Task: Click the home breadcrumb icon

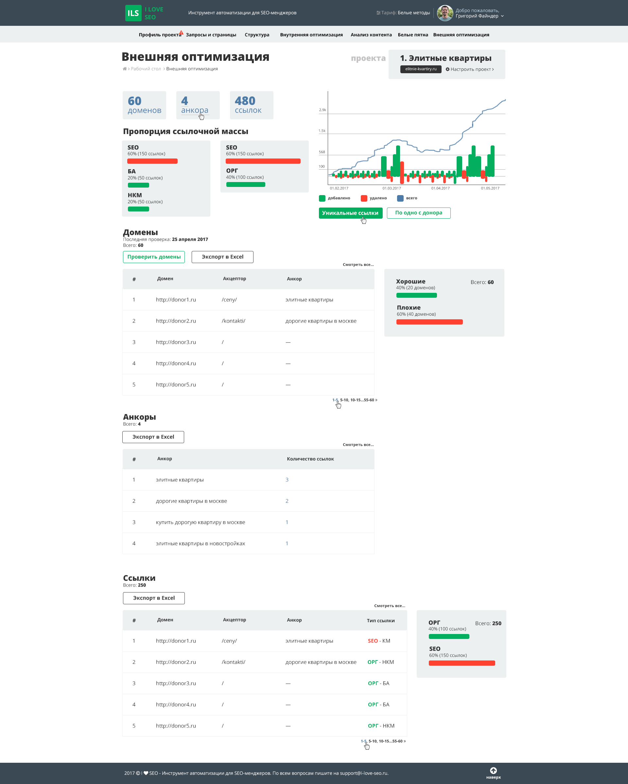Action: click(x=124, y=69)
